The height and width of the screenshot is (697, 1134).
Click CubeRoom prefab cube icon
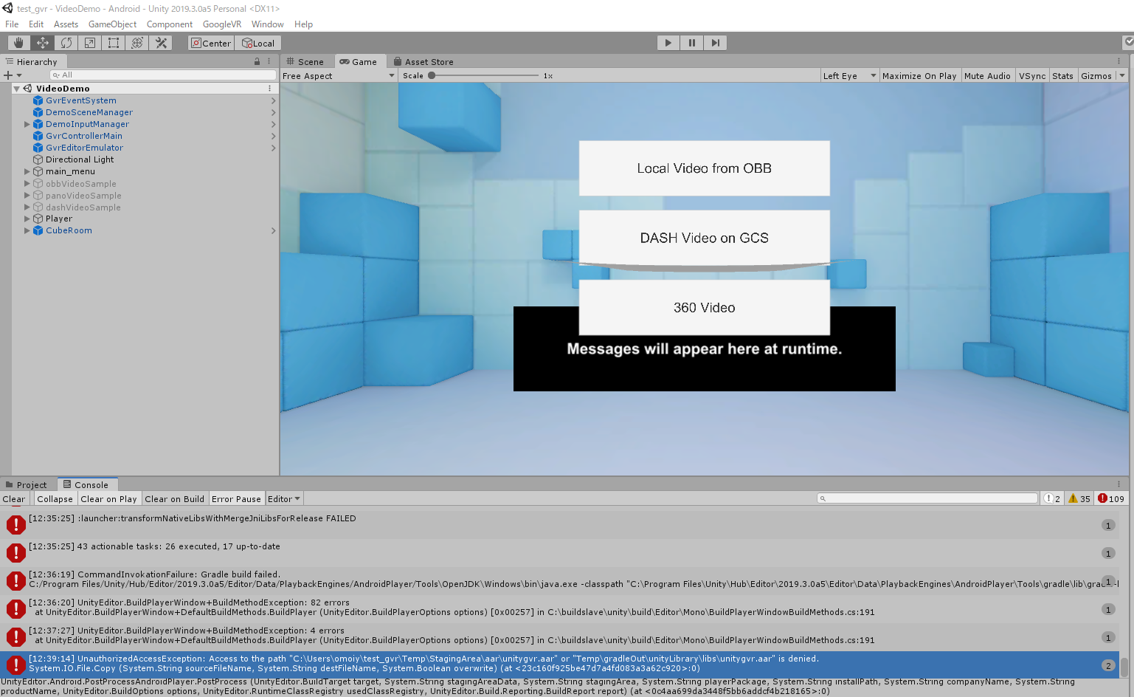click(x=38, y=230)
